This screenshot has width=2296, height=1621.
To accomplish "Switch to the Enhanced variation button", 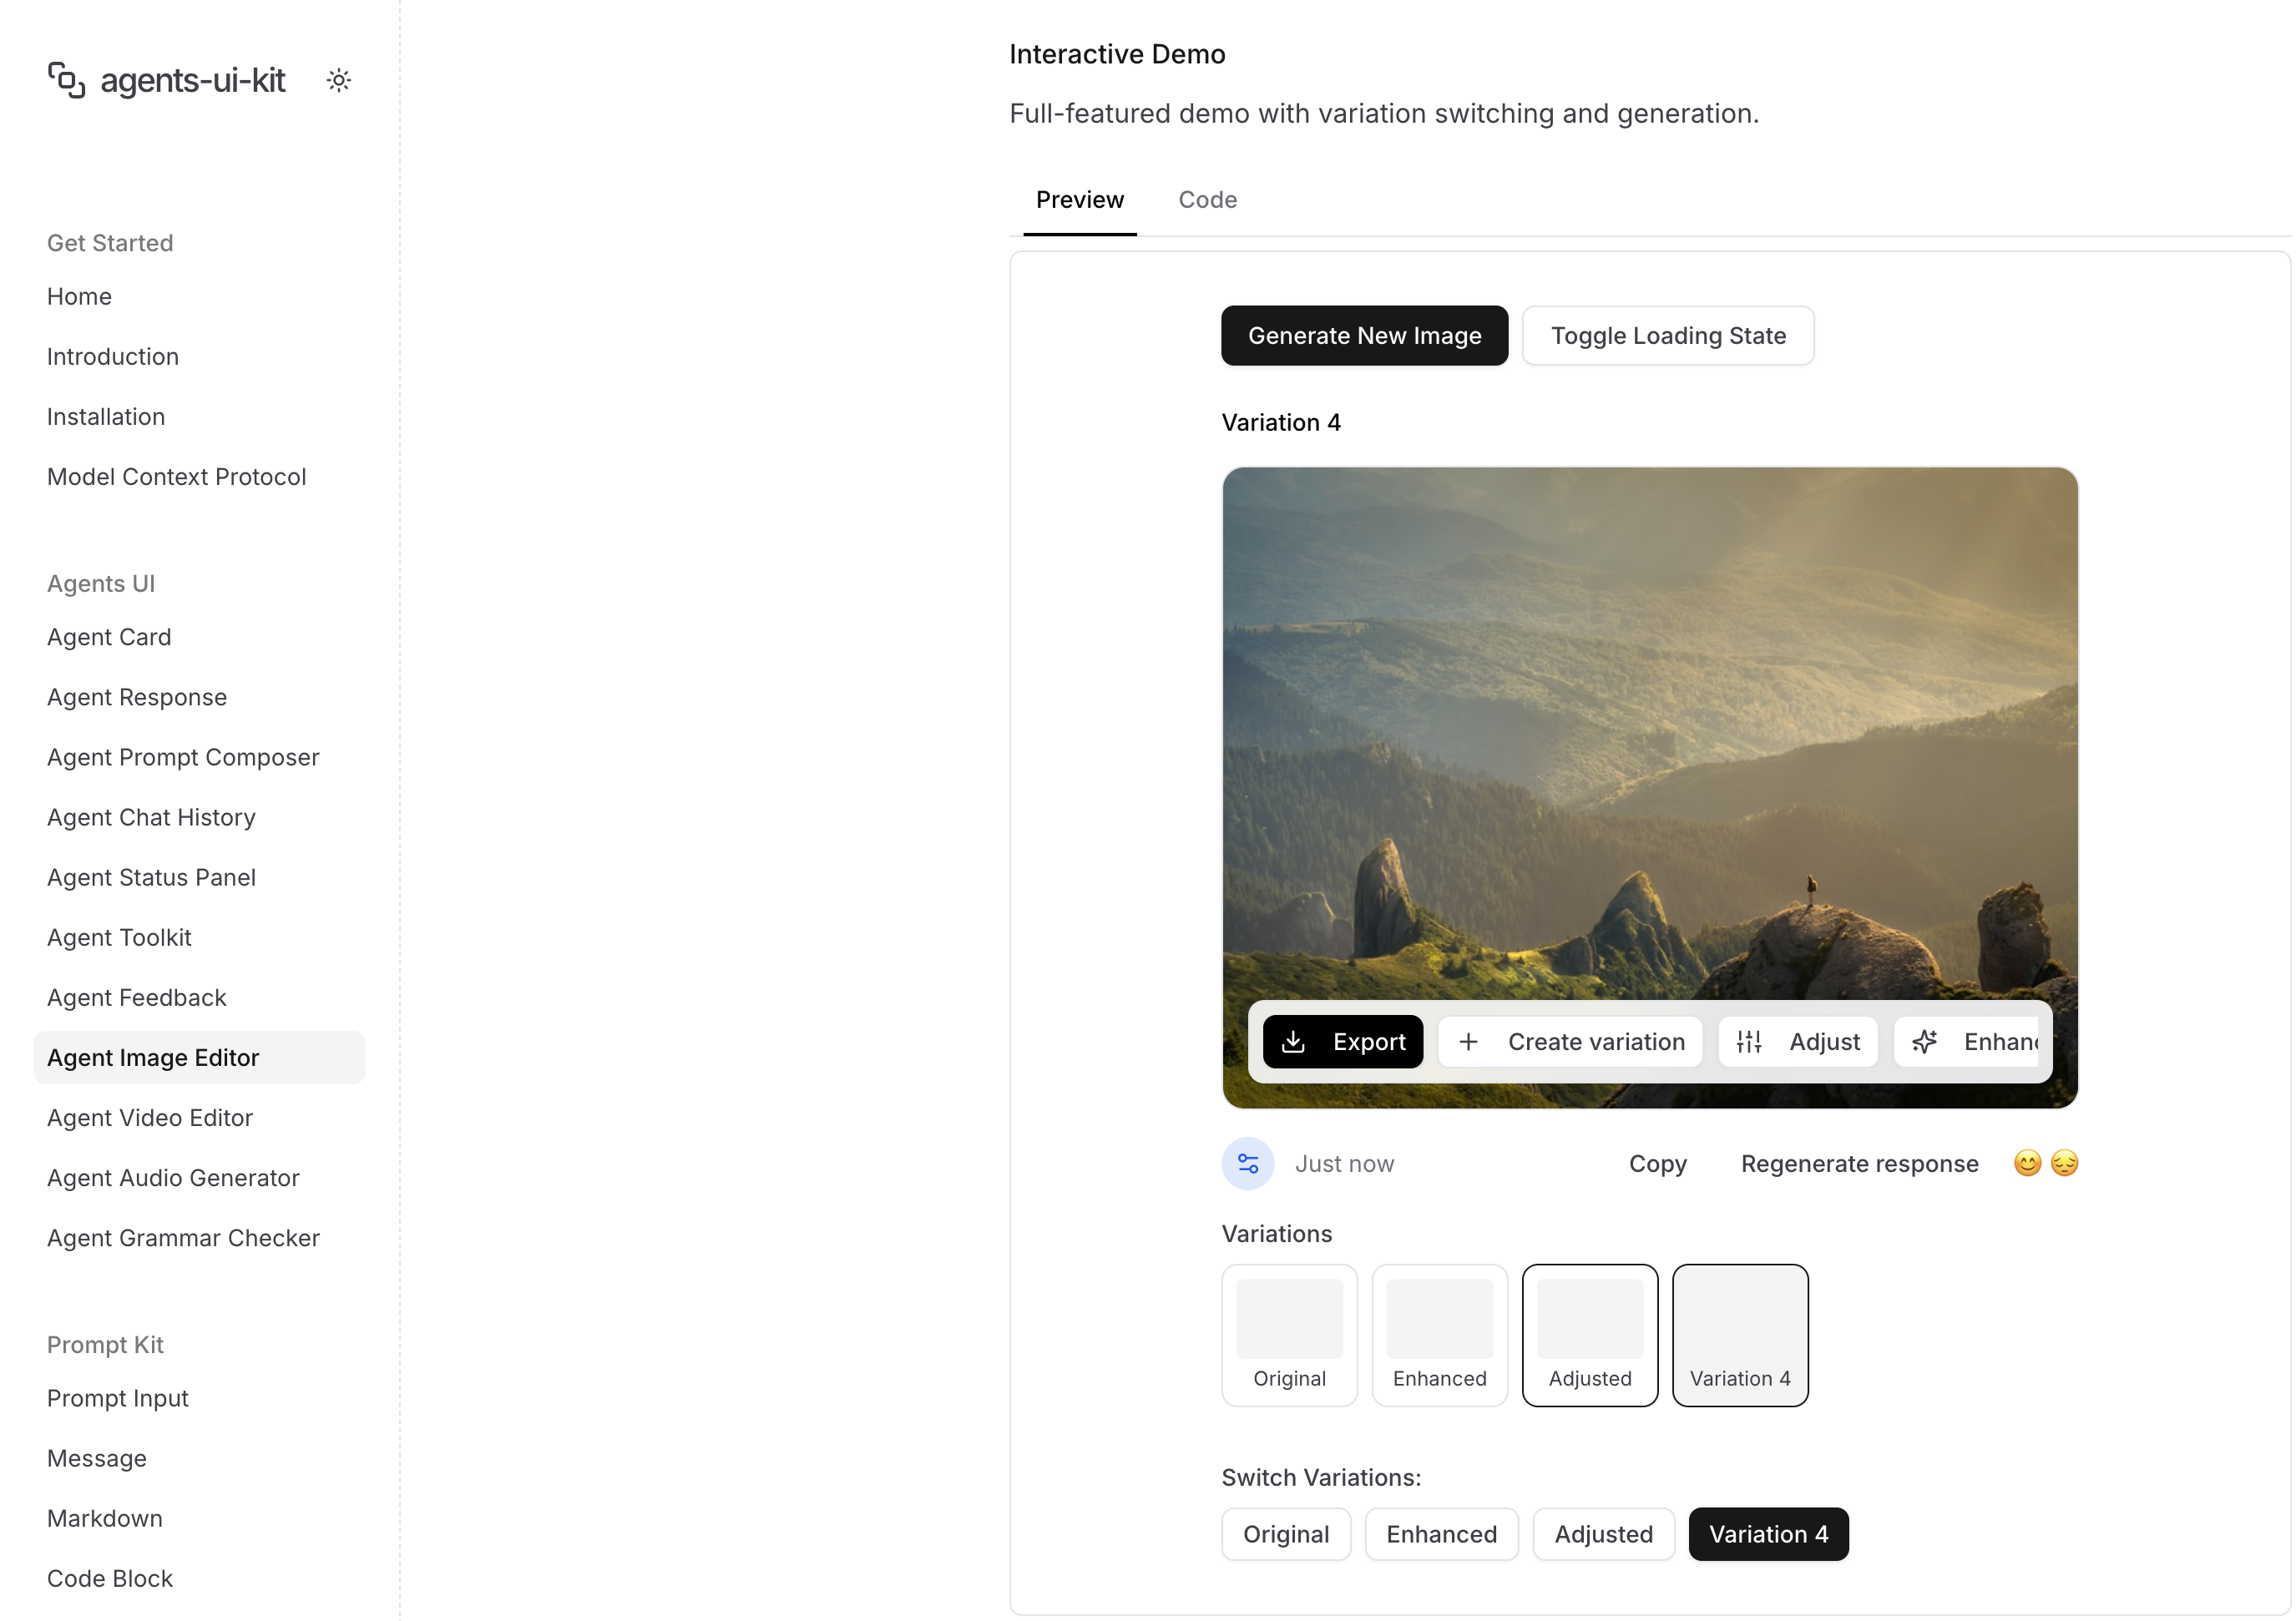I will point(1441,1534).
